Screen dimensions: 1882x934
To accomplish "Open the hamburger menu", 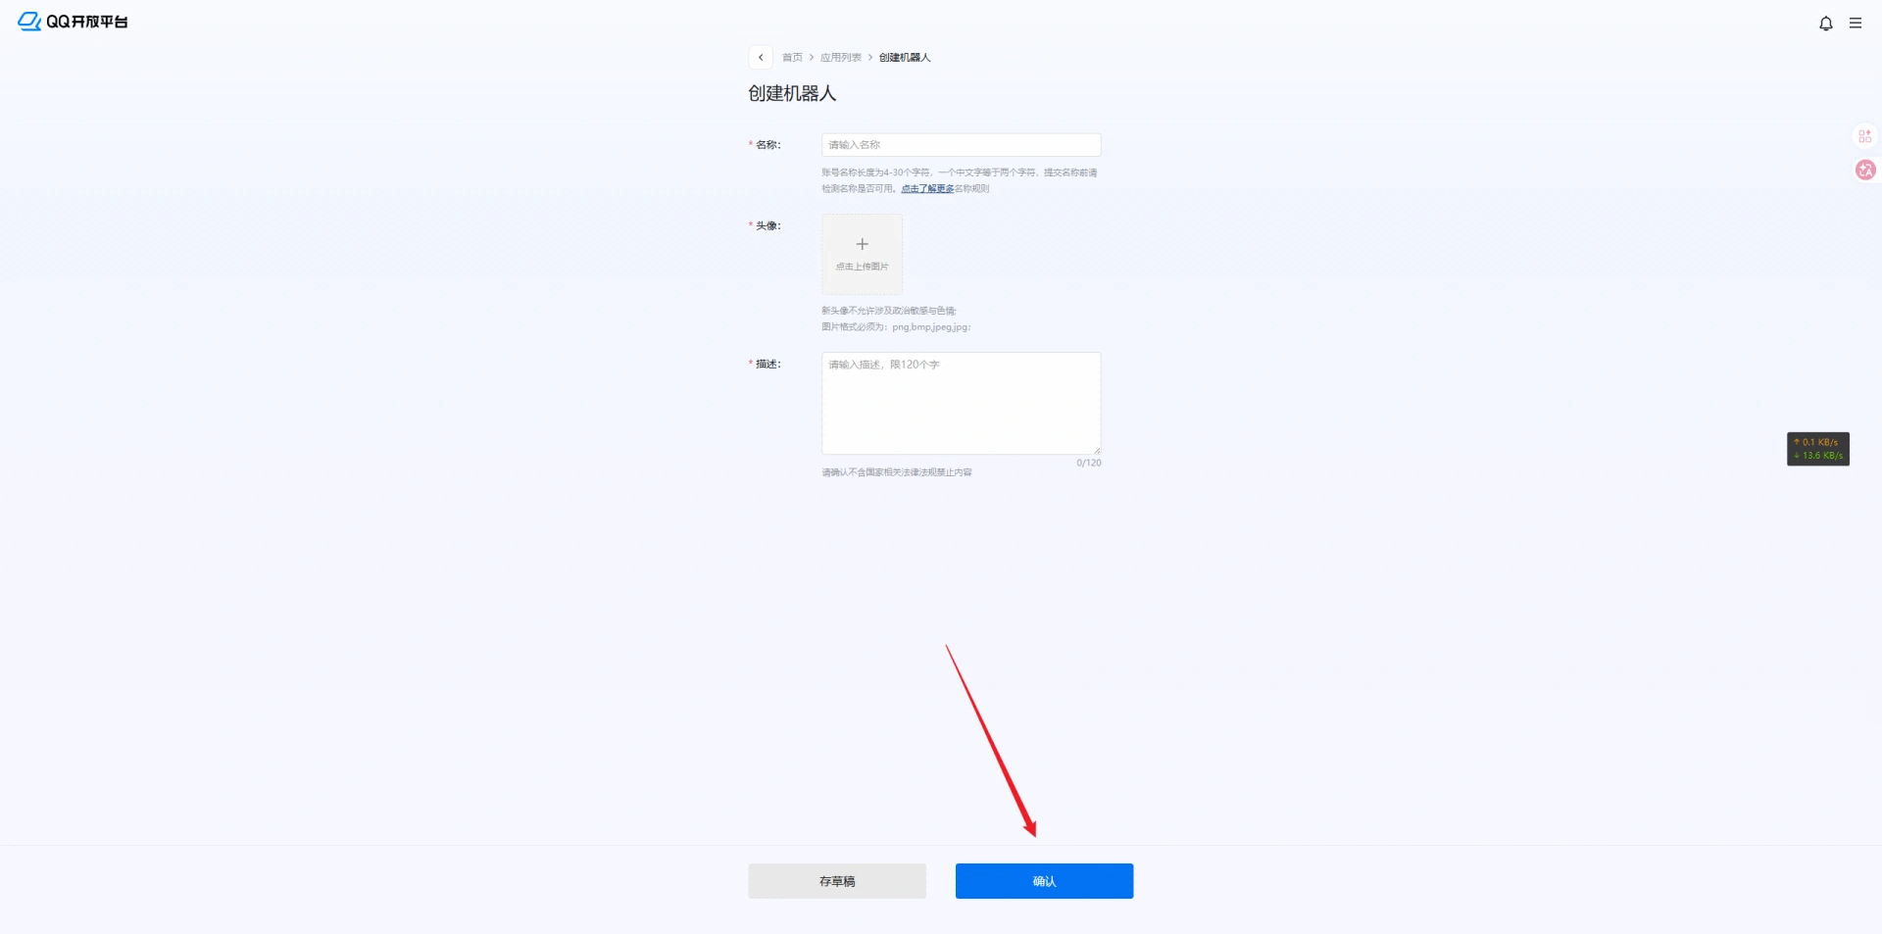I will 1855,24.
